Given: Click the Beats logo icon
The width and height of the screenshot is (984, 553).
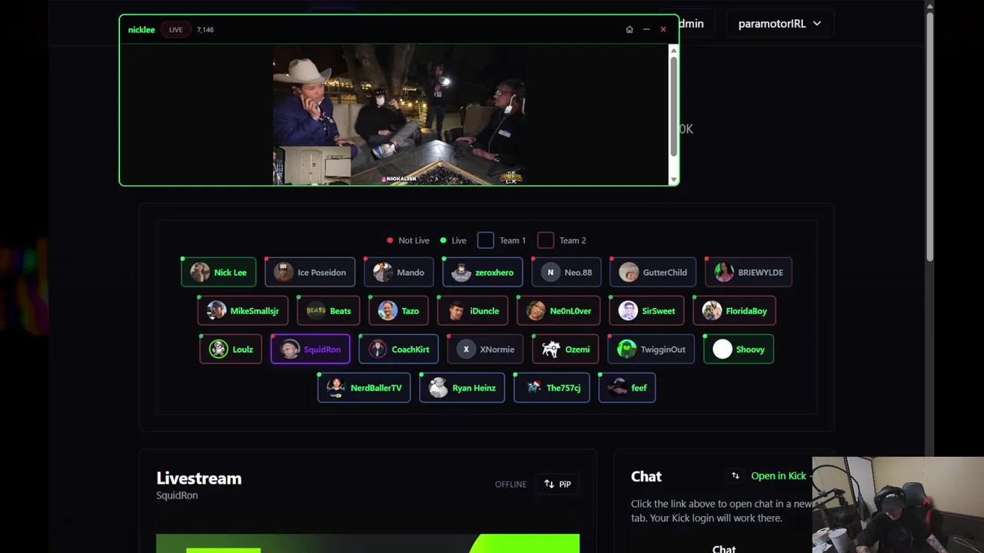Looking at the screenshot, I should 316,311.
